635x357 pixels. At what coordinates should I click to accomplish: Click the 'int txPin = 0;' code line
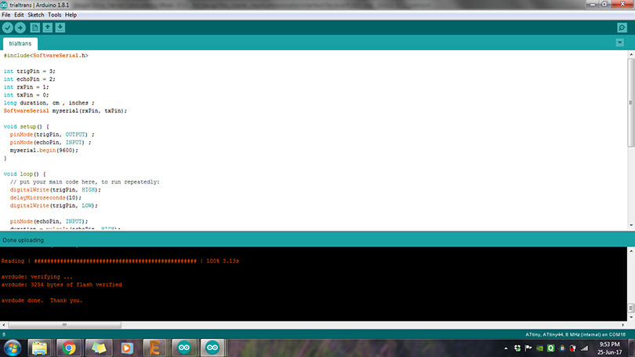tap(27, 95)
